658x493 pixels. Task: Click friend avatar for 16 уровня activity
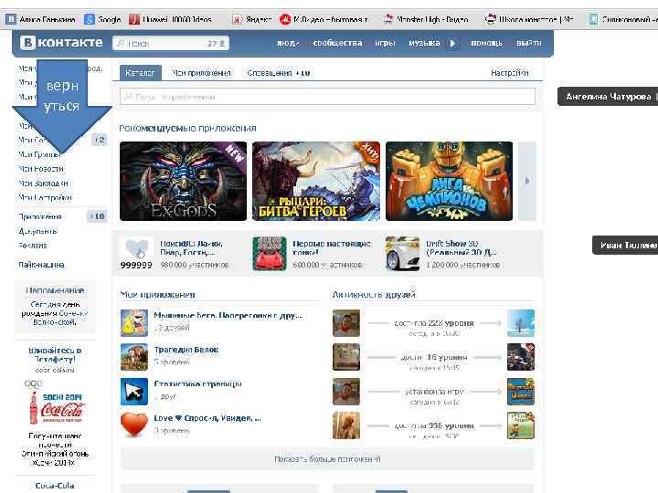tap(346, 357)
